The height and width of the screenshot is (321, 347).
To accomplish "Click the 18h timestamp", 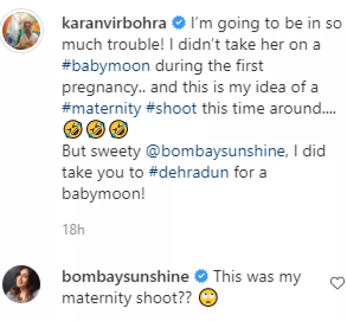I will point(73,230).
